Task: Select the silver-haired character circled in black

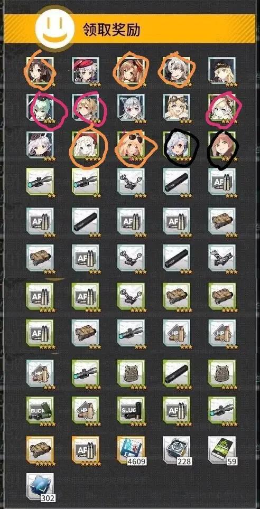Action: 177,145
